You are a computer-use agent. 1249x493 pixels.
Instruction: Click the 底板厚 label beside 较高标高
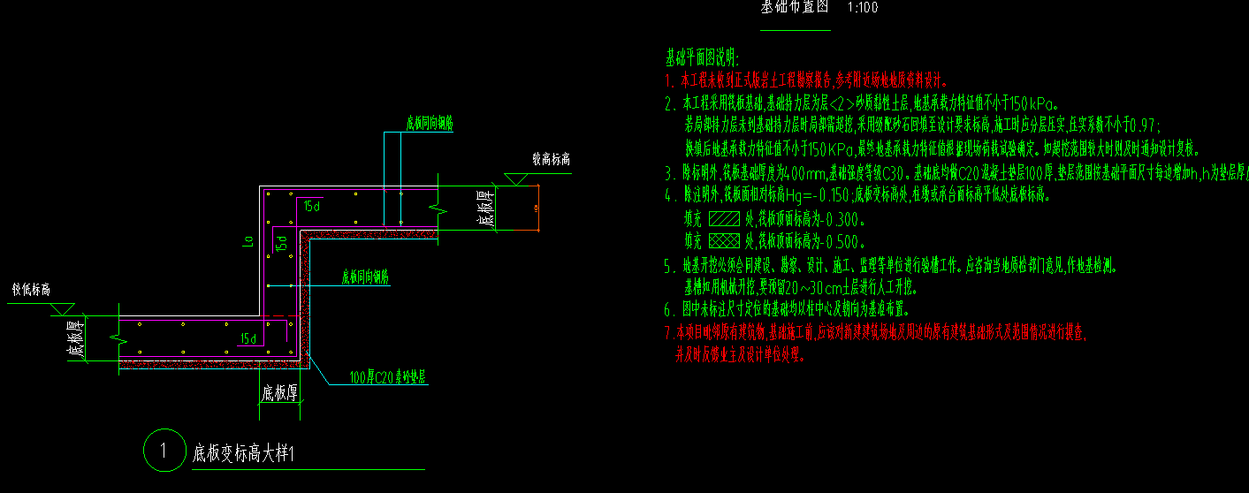(485, 209)
